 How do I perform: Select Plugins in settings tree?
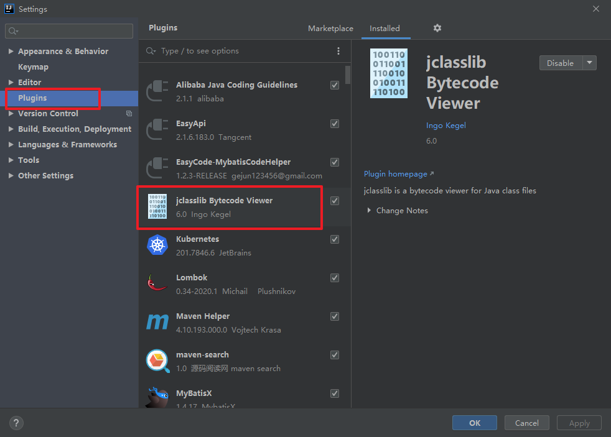coord(32,98)
